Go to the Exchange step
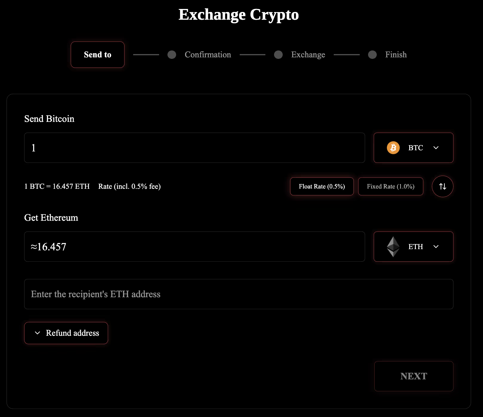The image size is (483, 417). pyautogui.click(x=308, y=55)
